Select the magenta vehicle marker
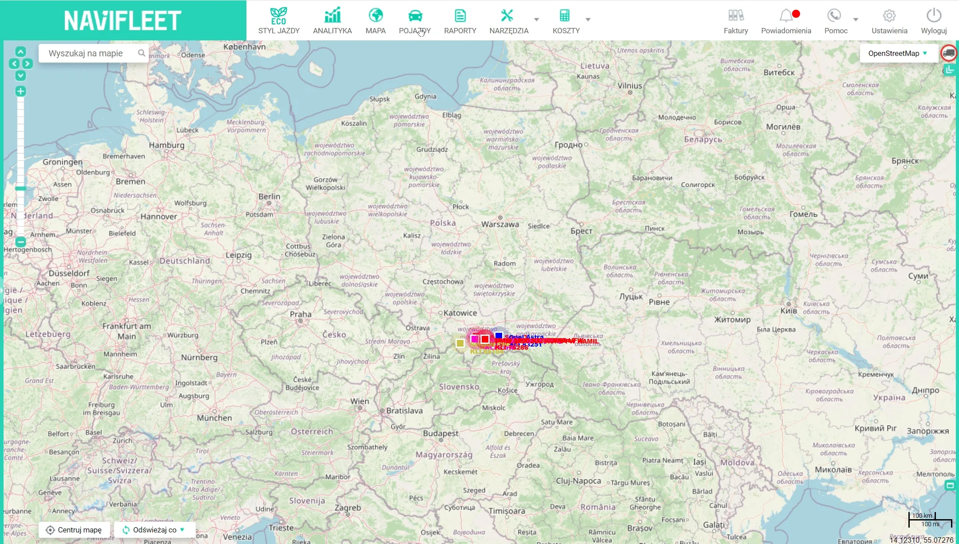The width and height of the screenshot is (959, 544). tap(474, 339)
